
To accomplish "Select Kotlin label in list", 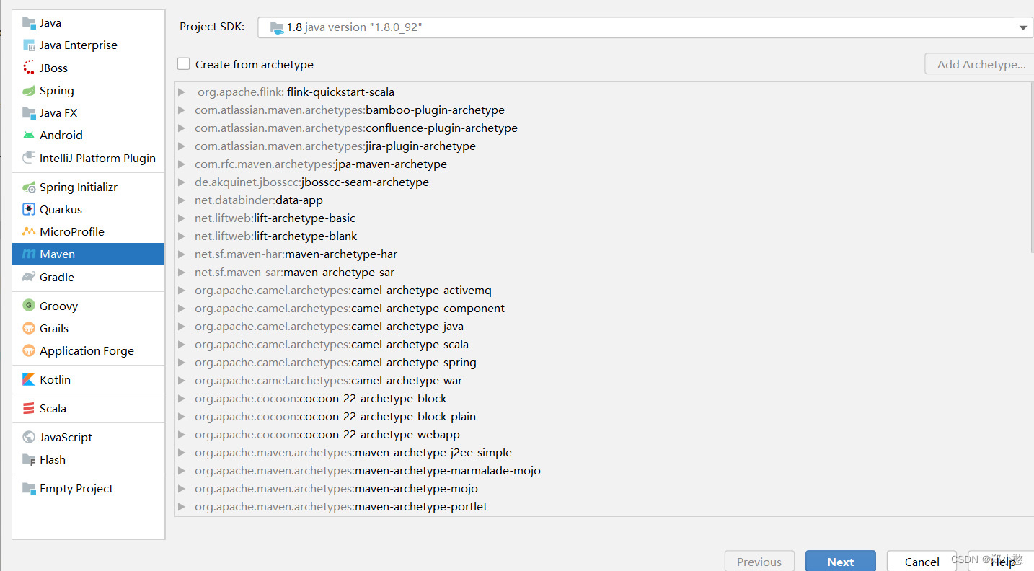I will coord(56,379).
